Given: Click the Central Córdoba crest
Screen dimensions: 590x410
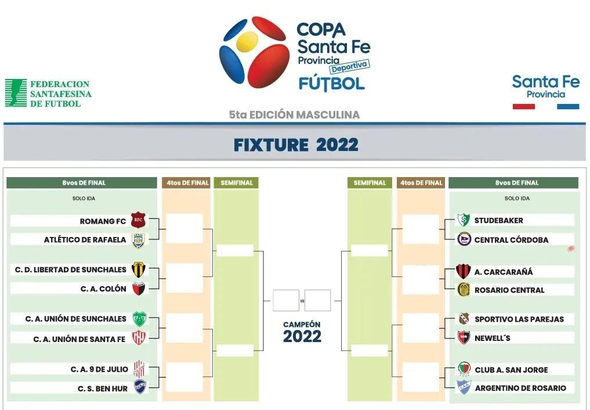Looking at the screenshot, I should (x=463, y=239).
